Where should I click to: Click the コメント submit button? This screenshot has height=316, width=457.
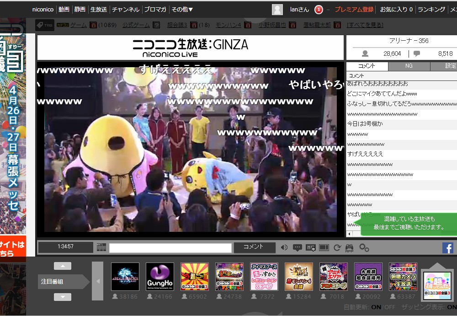255,247
